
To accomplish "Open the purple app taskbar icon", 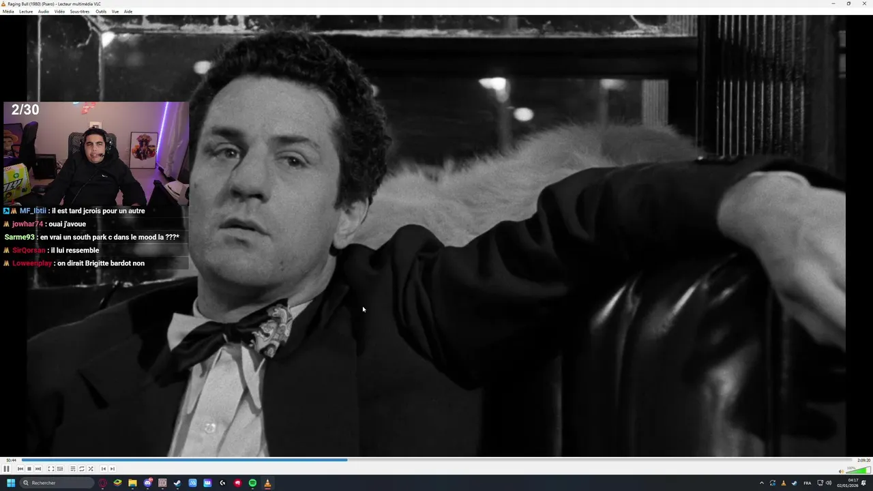I will (x=207, y=483).
